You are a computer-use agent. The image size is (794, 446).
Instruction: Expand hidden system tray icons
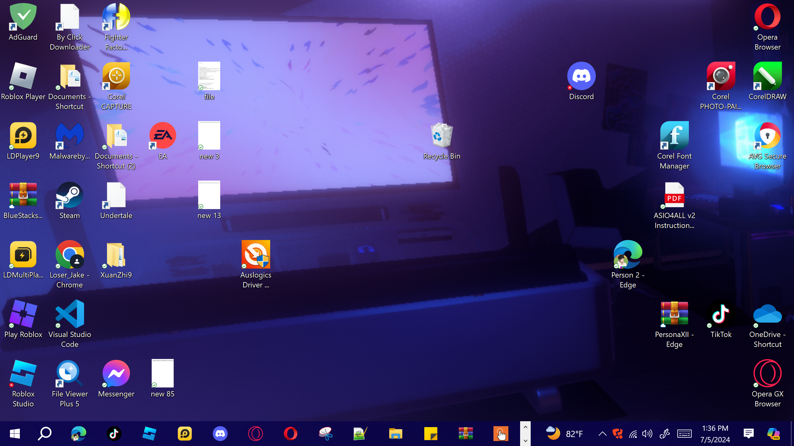click(602, 434)
